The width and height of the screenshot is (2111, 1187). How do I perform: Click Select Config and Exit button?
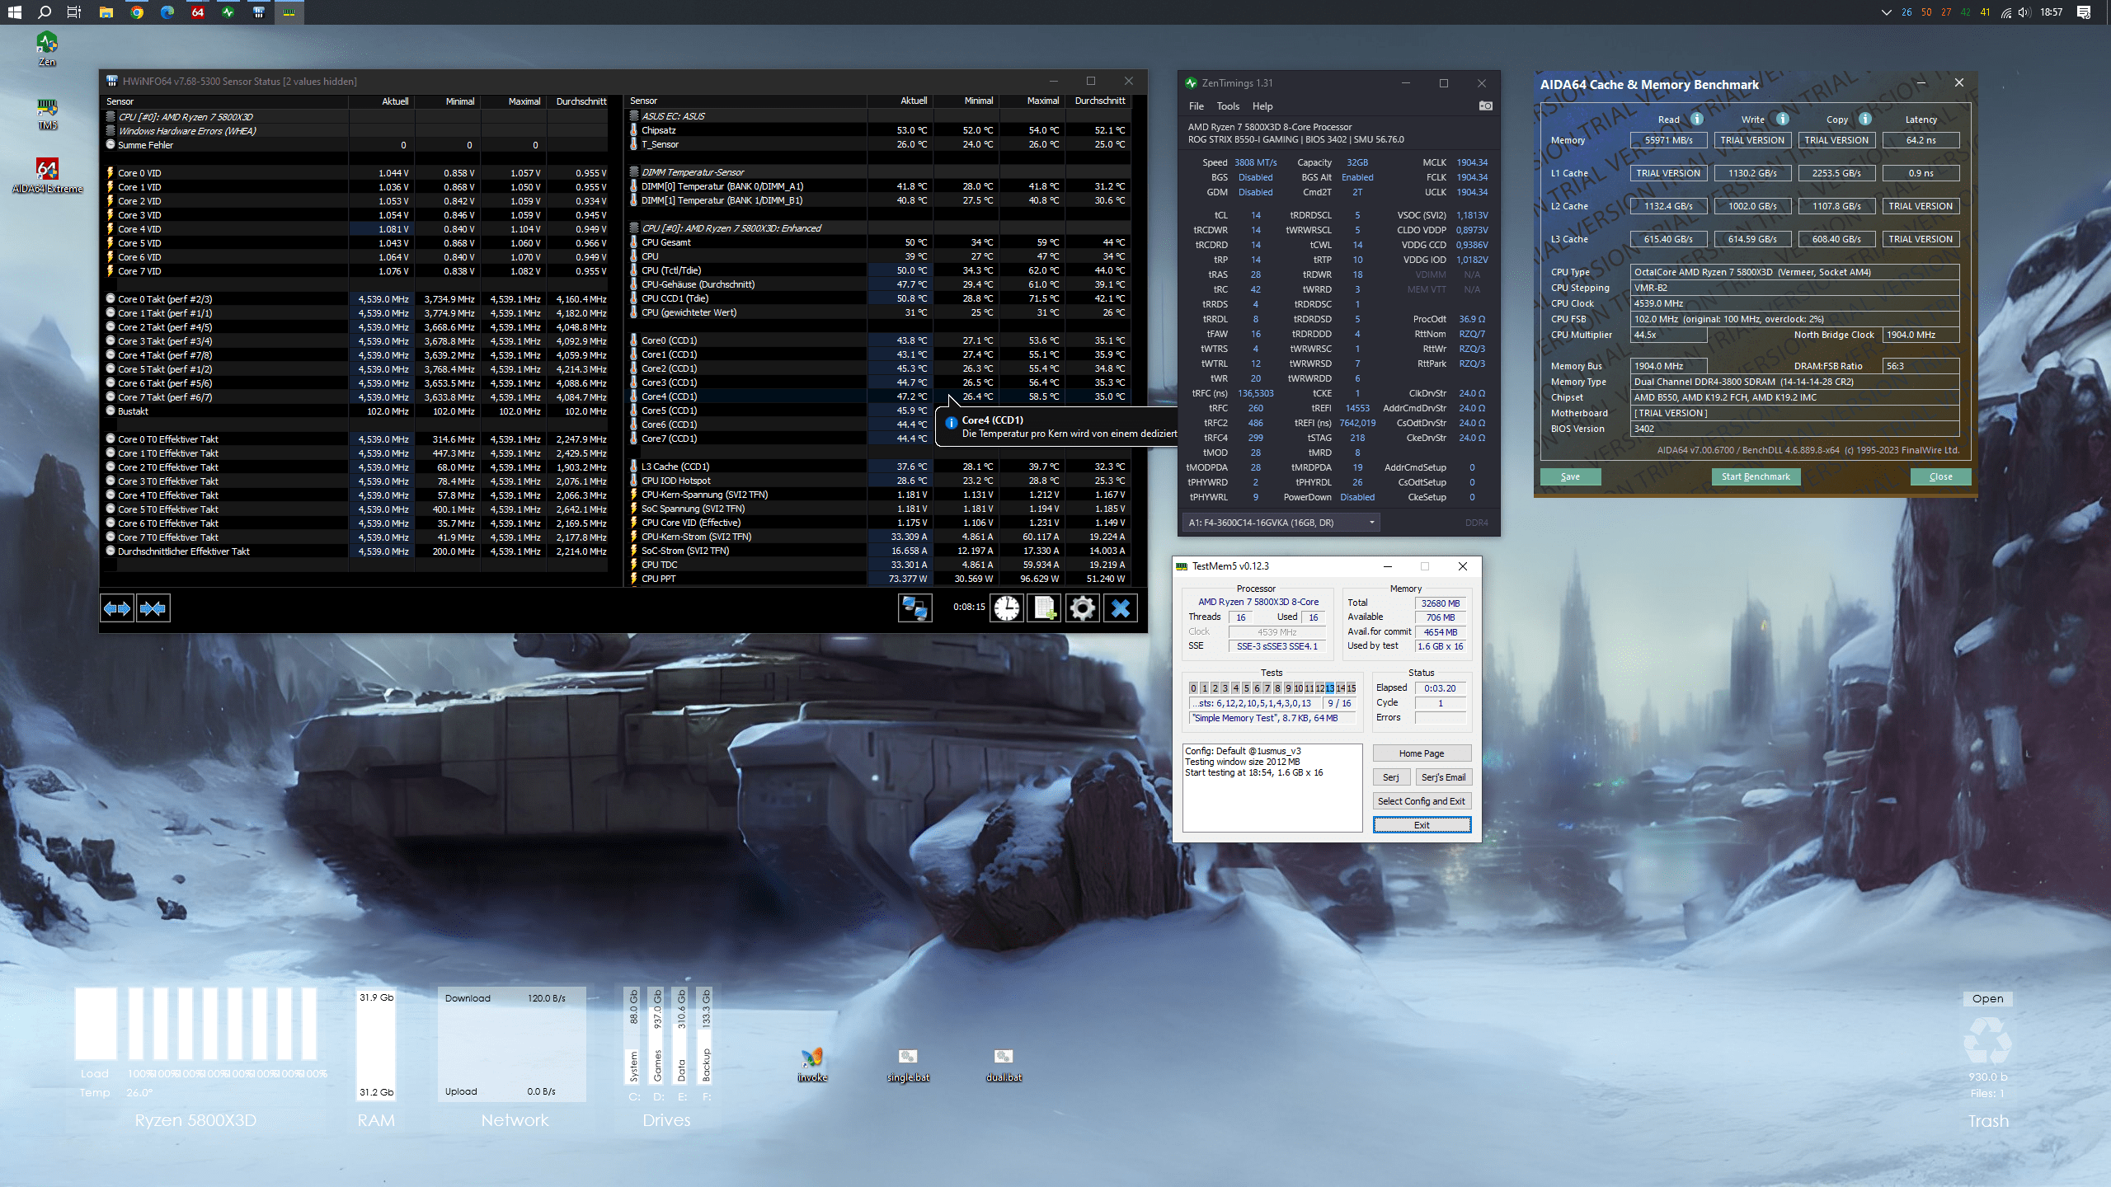pos(1421,801)
